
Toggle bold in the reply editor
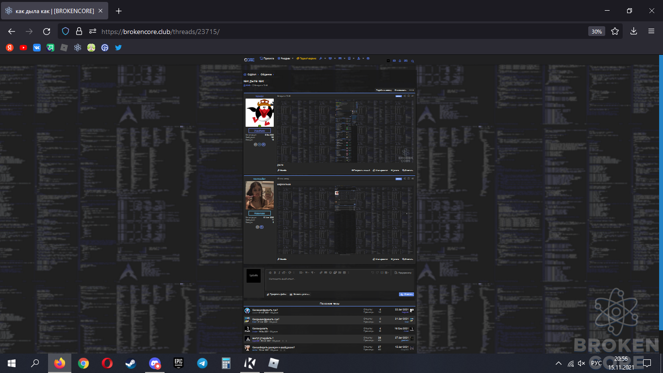(x=275, y=272)
